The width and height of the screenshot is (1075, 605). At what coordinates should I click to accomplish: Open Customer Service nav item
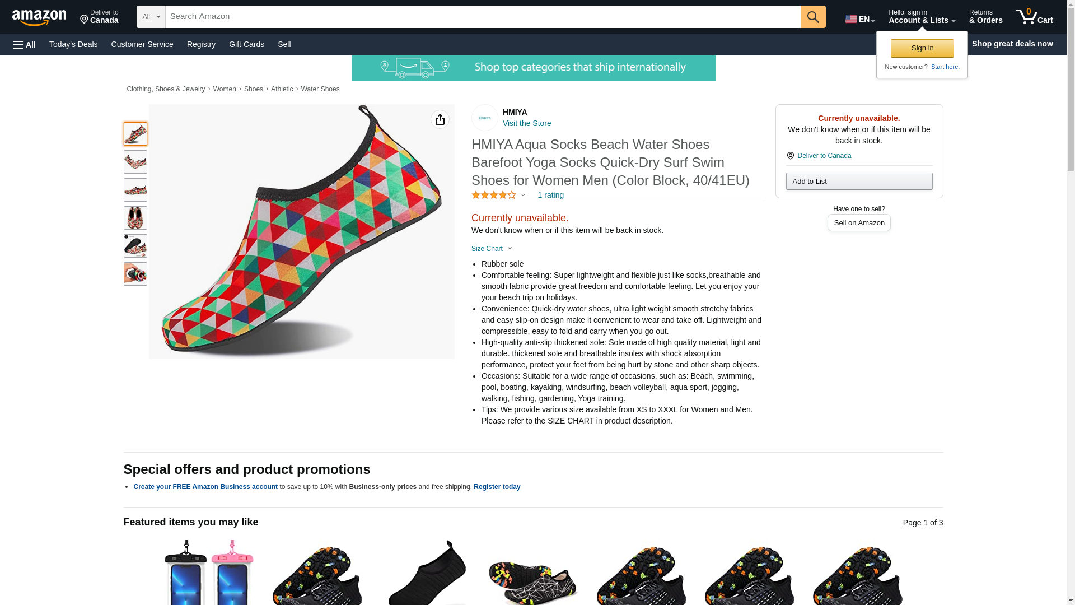pyautogui.click(x=142, y=44)
